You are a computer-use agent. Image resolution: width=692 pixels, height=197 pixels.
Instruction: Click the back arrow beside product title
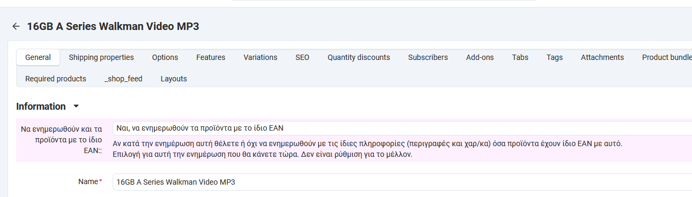[x=16, y=26]
